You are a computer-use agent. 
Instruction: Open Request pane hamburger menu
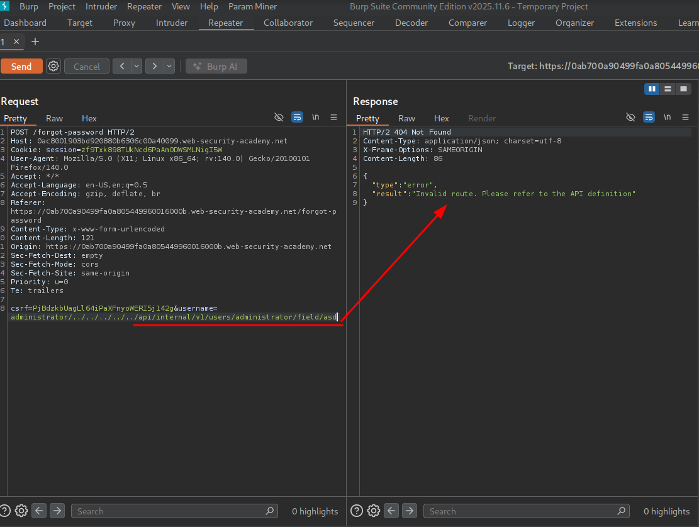click(333, 117)
